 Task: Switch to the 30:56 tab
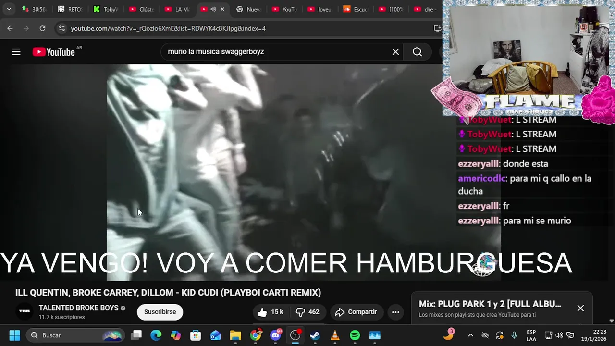(x=34, y=9)
